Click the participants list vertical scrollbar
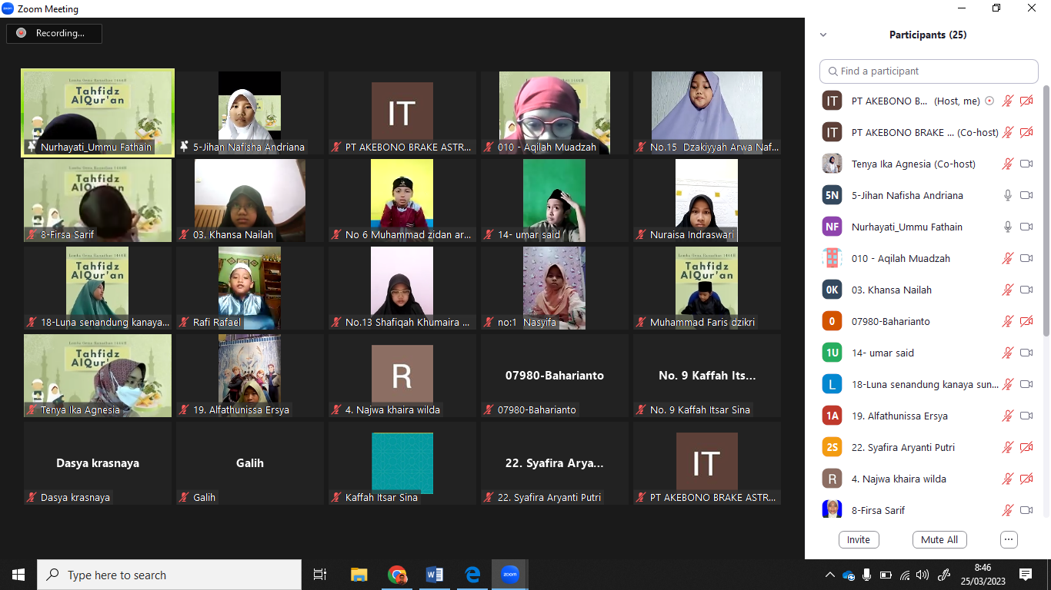The height and width of the screenshot is (590, 1051). (x=1046, y=215)
